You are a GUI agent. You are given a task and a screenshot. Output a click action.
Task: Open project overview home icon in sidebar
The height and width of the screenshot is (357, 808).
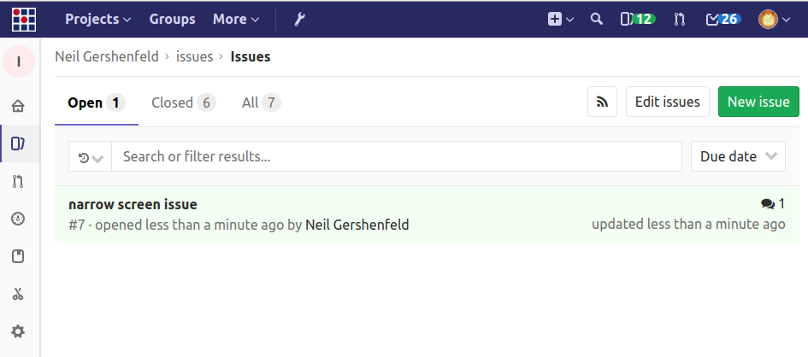pos(18,106)
